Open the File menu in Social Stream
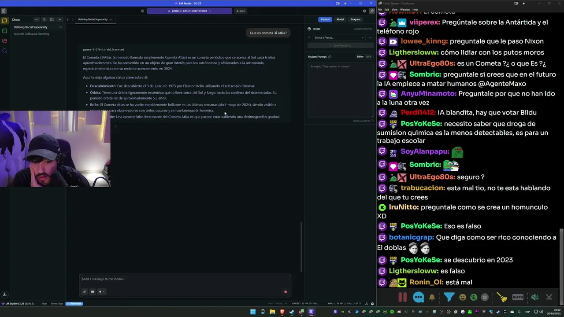 pos(380,10)
